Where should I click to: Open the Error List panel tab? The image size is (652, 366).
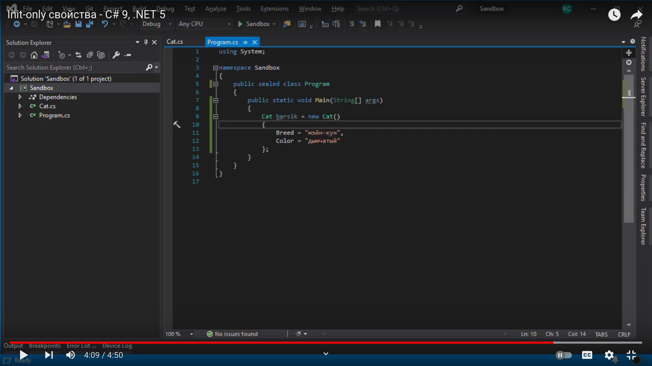click(x=81, y=346)
